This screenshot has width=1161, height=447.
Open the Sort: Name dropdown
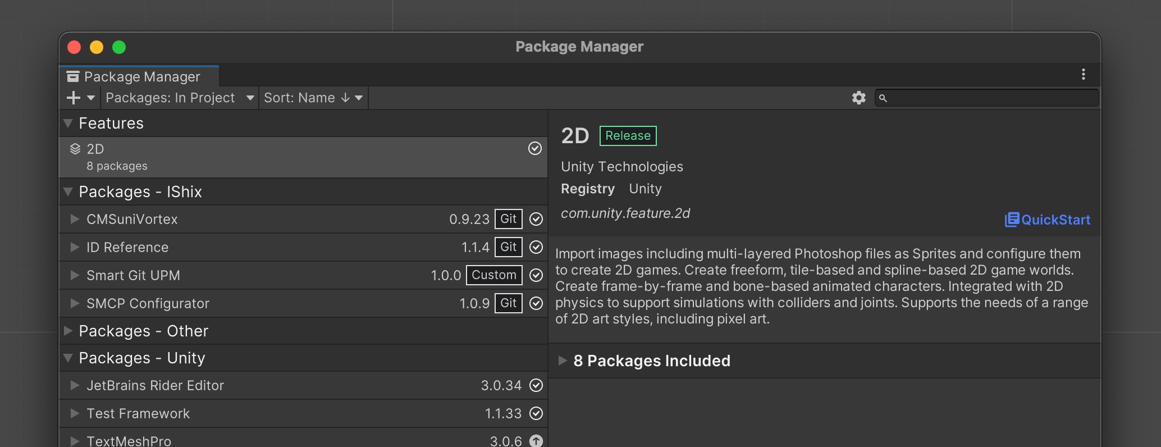(x=313, y=98)
